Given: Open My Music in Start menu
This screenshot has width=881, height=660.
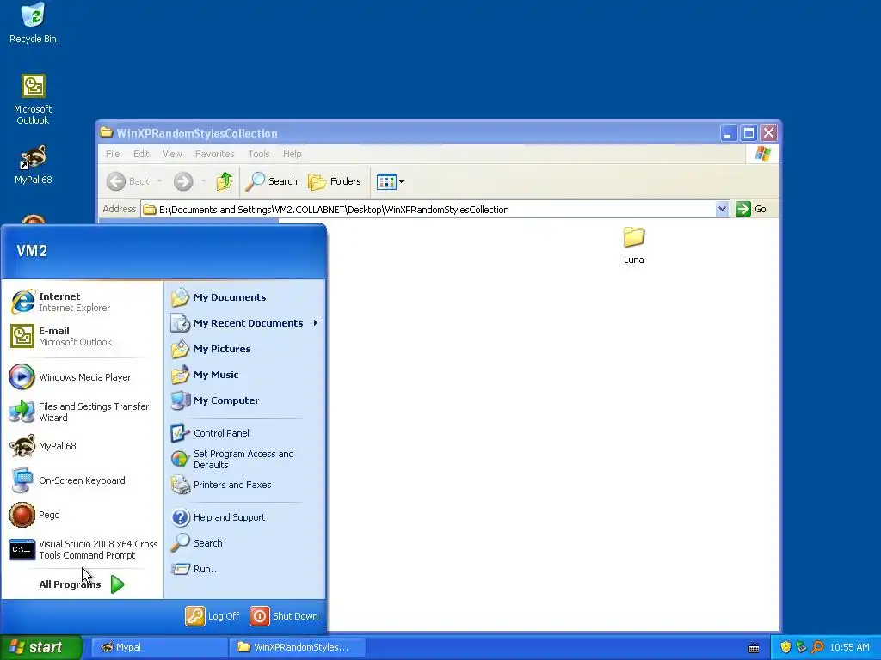Looking at the screenshot, I should coord(245,375).
